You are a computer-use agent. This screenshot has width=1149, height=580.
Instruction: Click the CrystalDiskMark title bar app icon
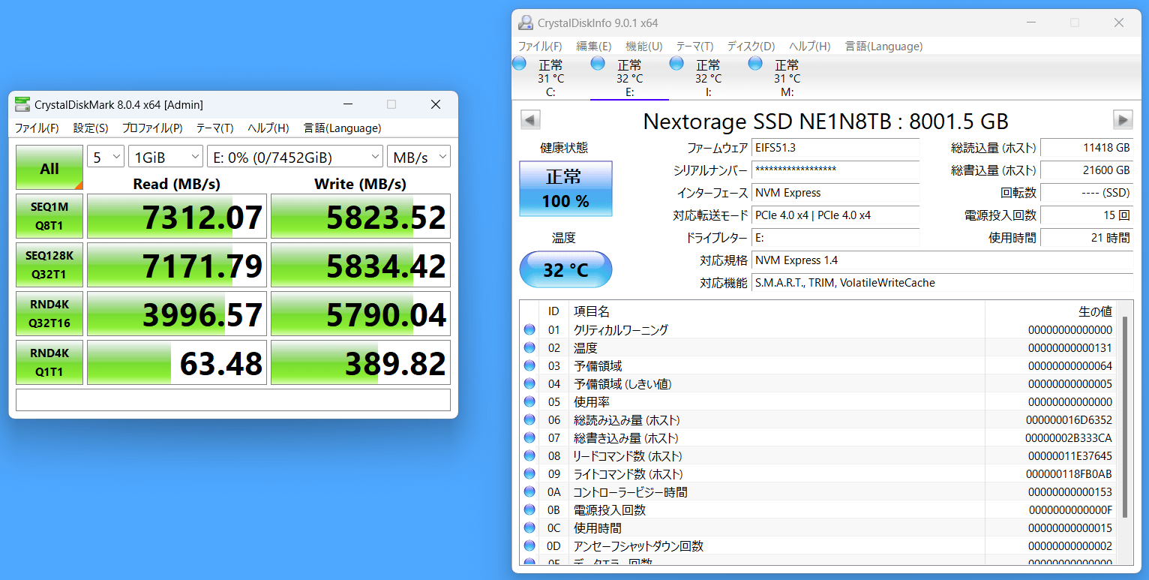point(23,104)
